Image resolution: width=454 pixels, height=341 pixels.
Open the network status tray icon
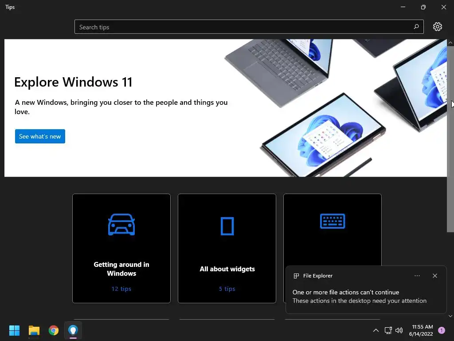tap(388, 330)
